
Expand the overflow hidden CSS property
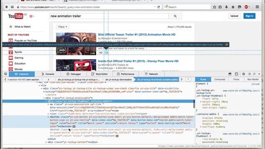[201, 127]
